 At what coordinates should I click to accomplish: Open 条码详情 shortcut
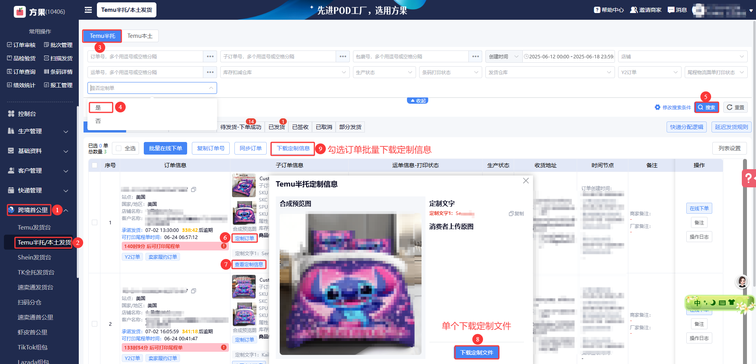point(58,72)
